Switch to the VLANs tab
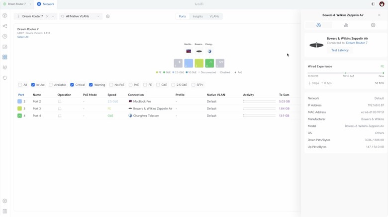The image size is (388, 217). point(214,16)
